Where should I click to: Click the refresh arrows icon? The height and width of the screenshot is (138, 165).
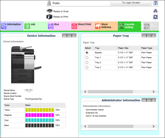click(x=155, y=17)
